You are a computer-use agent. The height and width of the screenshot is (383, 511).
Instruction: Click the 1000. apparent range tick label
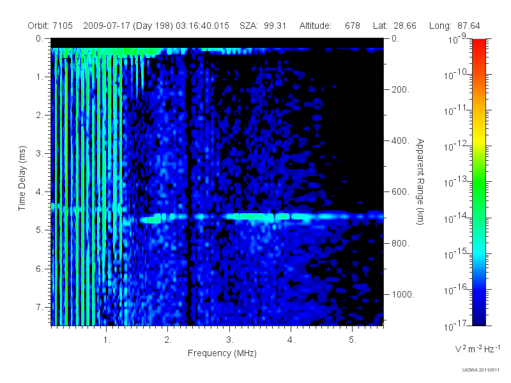click(403, 294)
